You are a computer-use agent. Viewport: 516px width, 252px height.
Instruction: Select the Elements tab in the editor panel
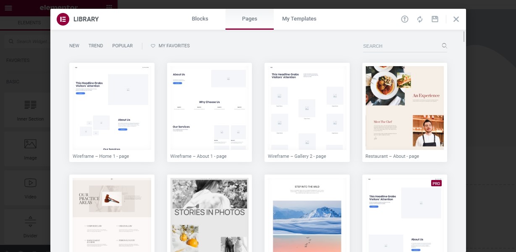pos(29,23)
